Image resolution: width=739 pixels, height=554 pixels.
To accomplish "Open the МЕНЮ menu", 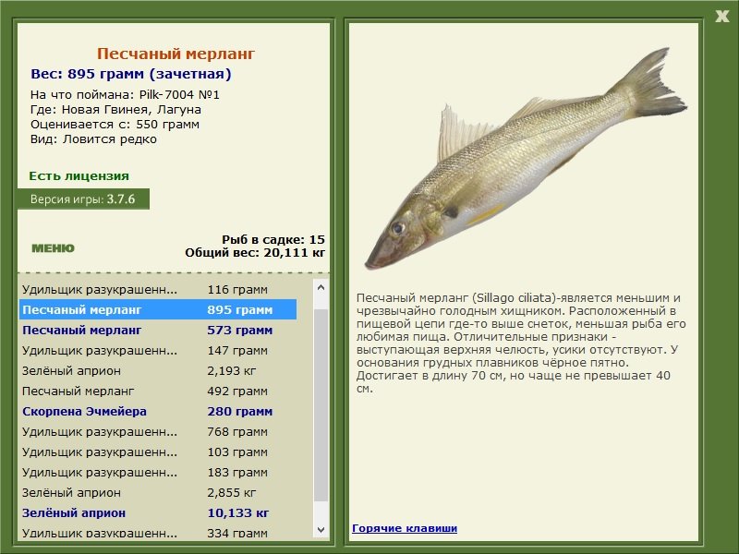I will [x=53, y=248].
